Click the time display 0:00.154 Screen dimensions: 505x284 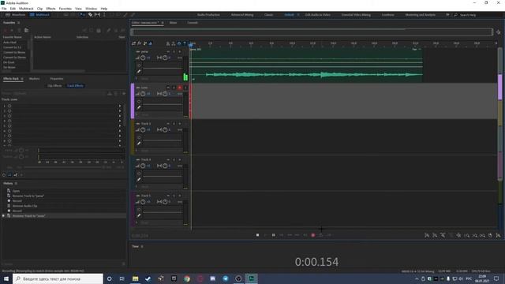[316, 262]
